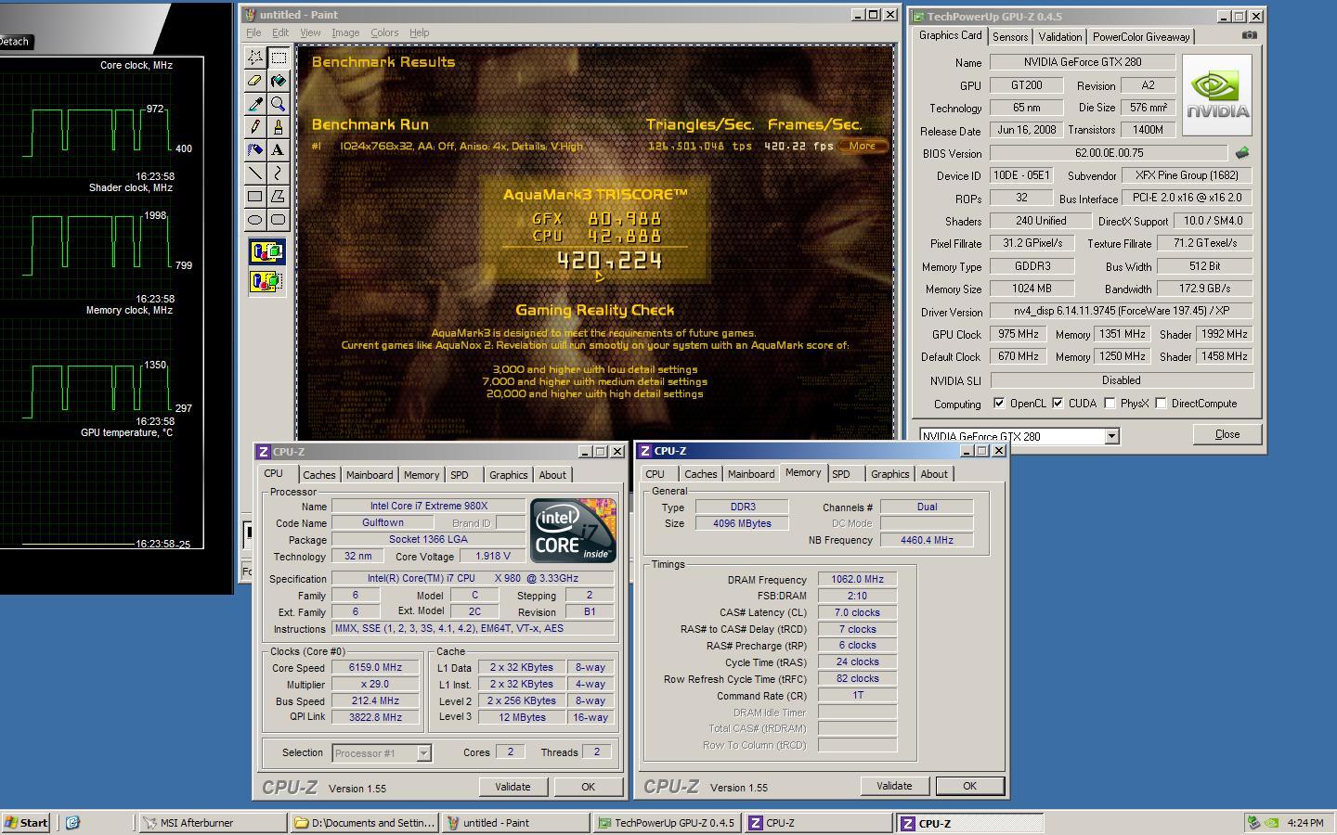The width and height of the screenshot is (1337, 835).
Task: Pick the Rounded Rectangle tool
Action: coord(278,220)
